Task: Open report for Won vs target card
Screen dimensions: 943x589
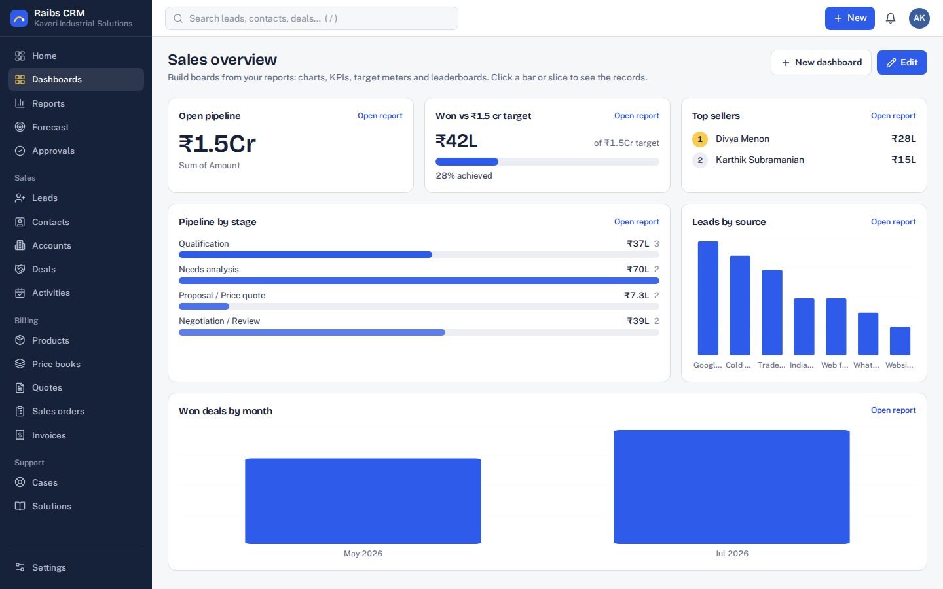Action: point(637,116)
